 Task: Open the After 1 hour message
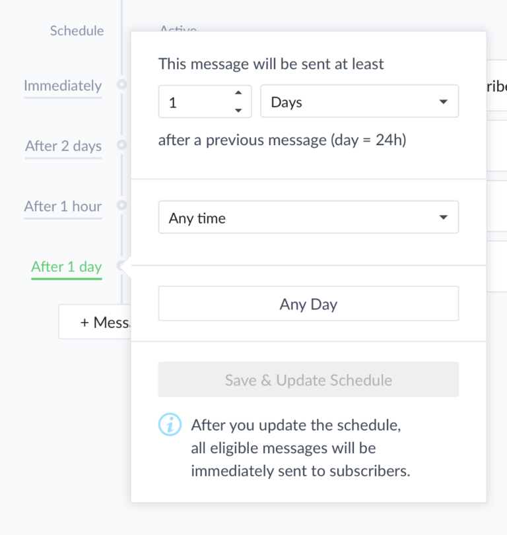[x=63, y=206]
